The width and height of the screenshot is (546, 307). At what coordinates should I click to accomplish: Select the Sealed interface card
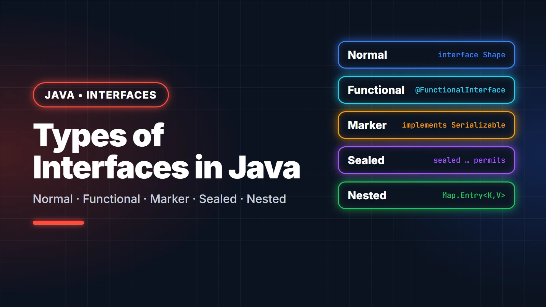click(426, 160)
